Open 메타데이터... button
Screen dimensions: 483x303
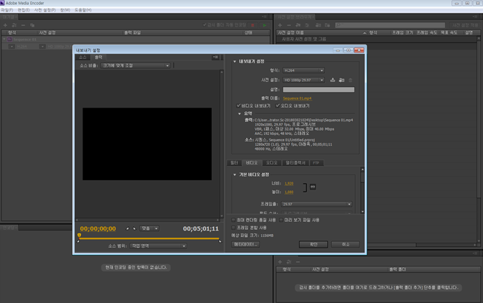point(246,244)
